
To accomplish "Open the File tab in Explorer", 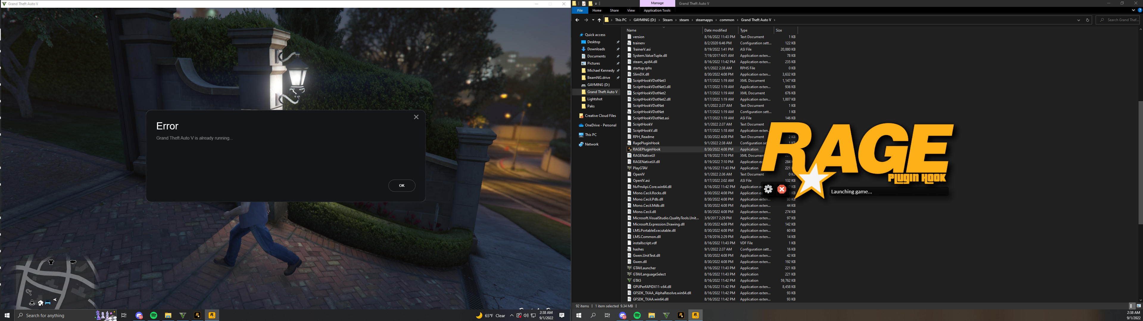I will click(x=580, y=10).
